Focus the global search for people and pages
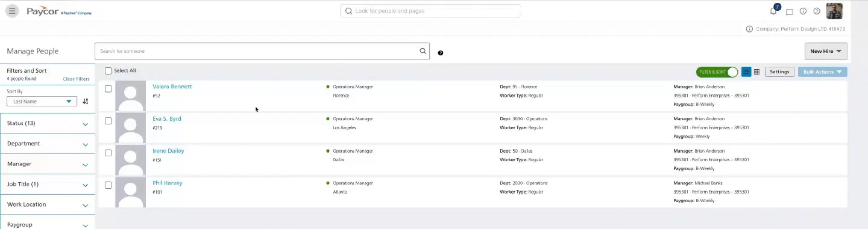This screenshot has width=868, height=229. [x=430, y=11]
